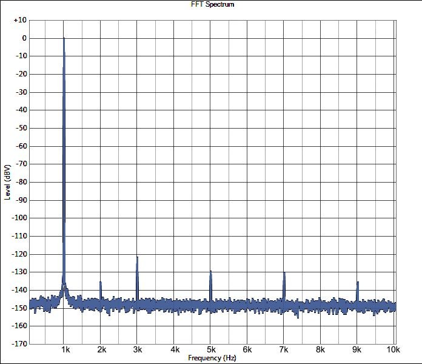
Task: Click the -140 level axis tick
Action: pos(19,290)
